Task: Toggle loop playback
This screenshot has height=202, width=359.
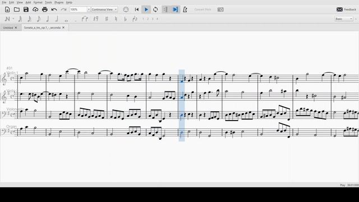Action: (x=155, y=10)
